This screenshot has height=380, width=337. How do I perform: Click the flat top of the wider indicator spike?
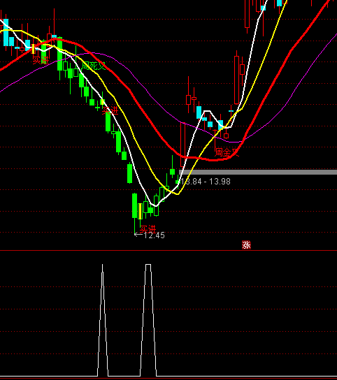click(x=148, y=265)
